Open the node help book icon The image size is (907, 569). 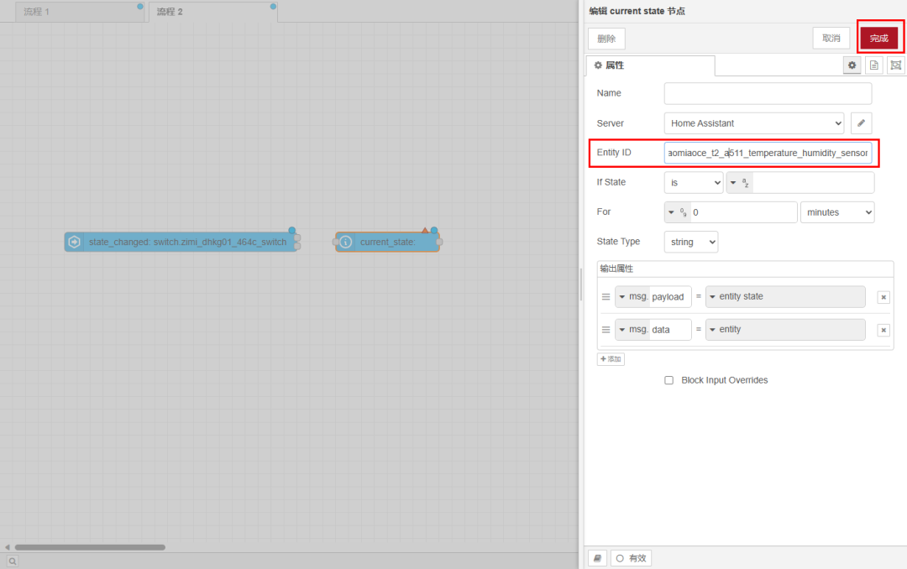pos(598,558)
